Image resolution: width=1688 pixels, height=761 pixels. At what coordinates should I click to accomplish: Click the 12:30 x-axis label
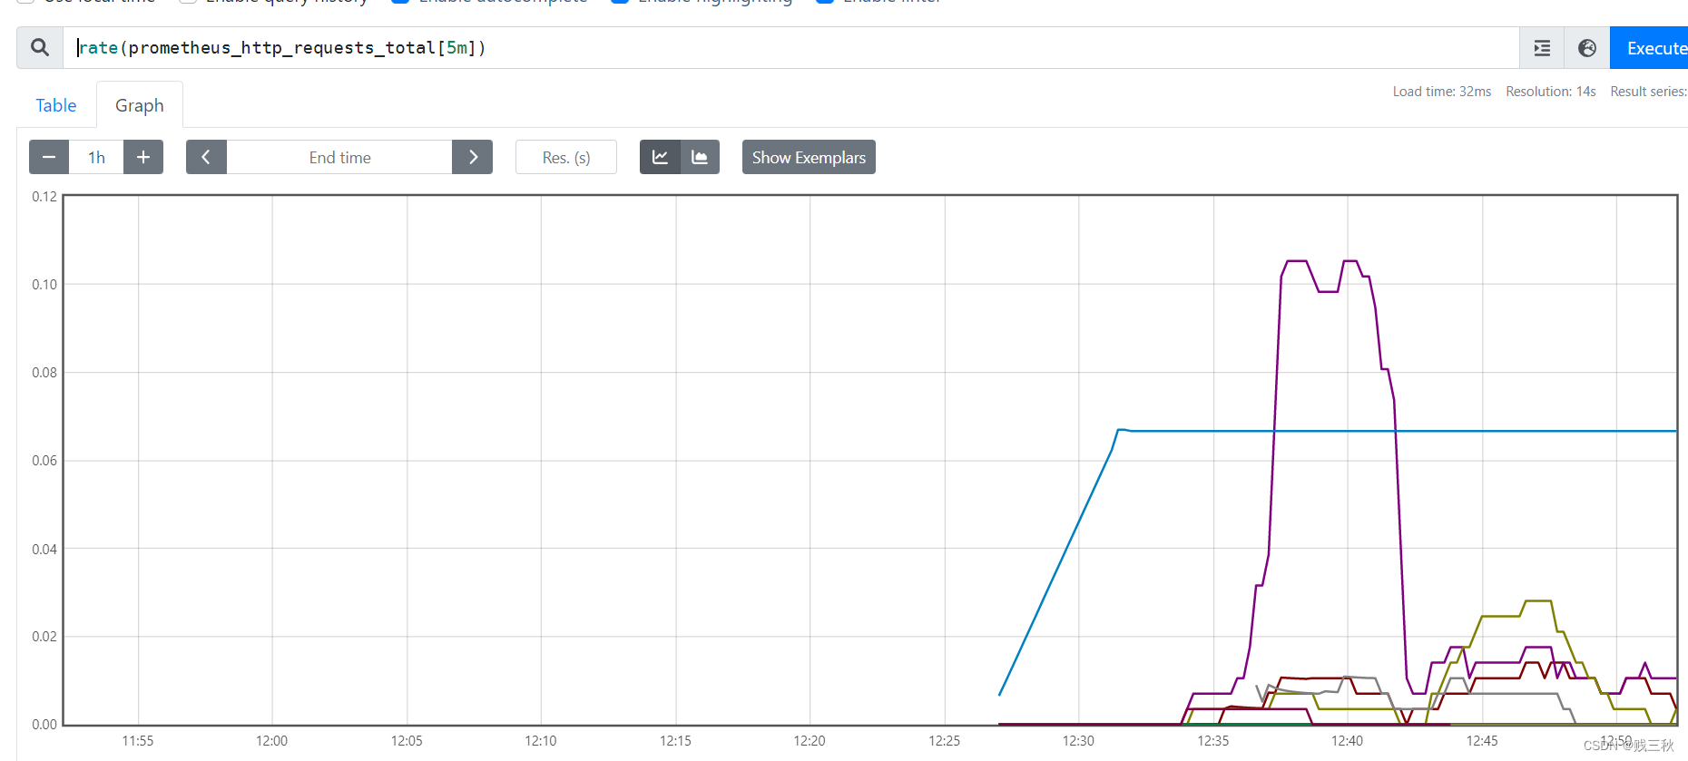1079,741
